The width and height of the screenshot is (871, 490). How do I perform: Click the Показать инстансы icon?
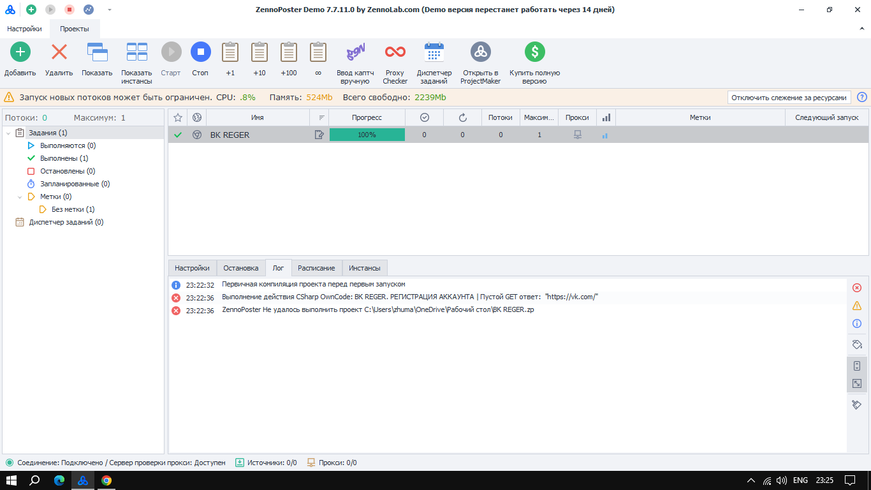pyautogui.click(x=137, y=52)
